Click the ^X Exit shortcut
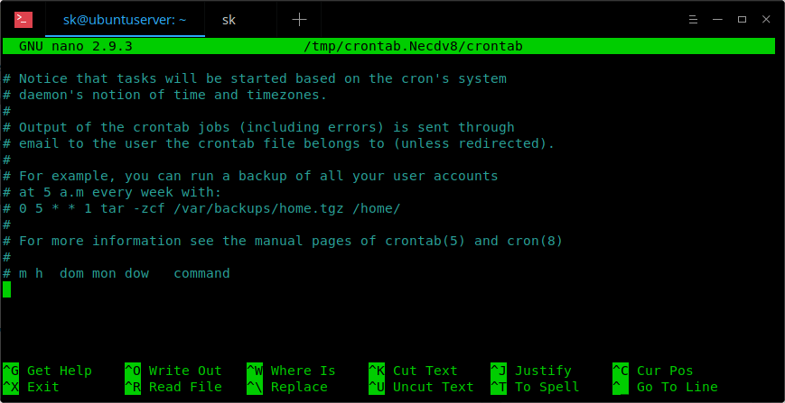Viewport: 785px width, 403px height. click(31, 387)
